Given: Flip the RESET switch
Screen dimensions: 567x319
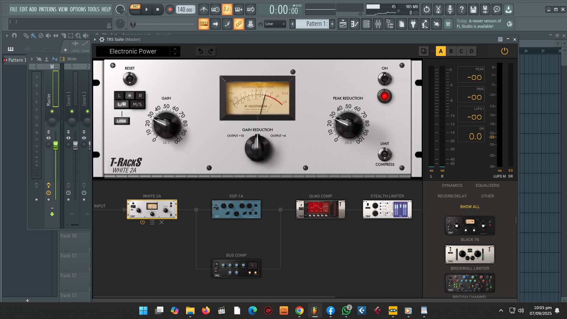Looking at the screenshot, I should click(x=130, y=78).
